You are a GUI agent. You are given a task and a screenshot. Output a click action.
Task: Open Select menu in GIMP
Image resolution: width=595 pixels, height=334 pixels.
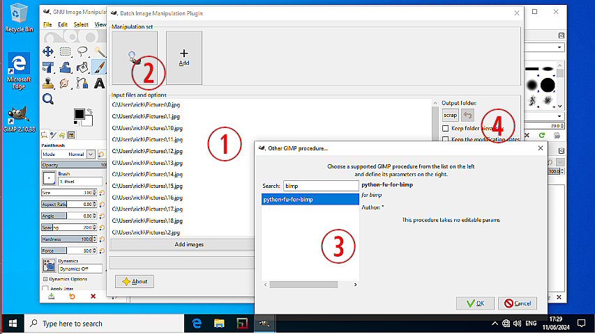(x=81, y=24)
